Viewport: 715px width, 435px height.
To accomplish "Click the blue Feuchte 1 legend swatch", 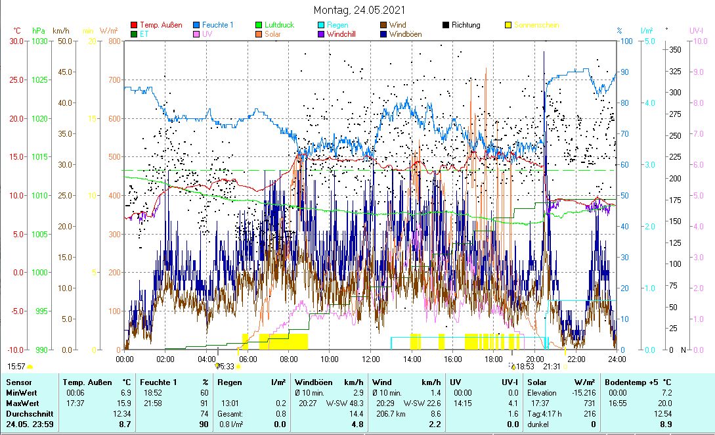I will [x=196, y=25].
